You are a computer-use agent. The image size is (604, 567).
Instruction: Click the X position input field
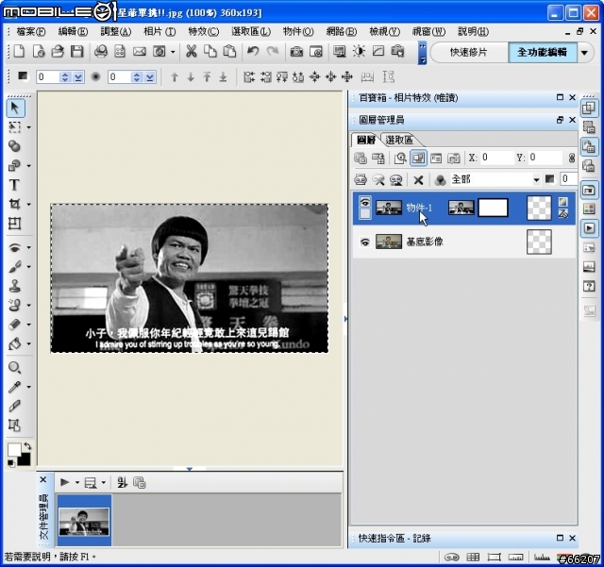point(496,158)
